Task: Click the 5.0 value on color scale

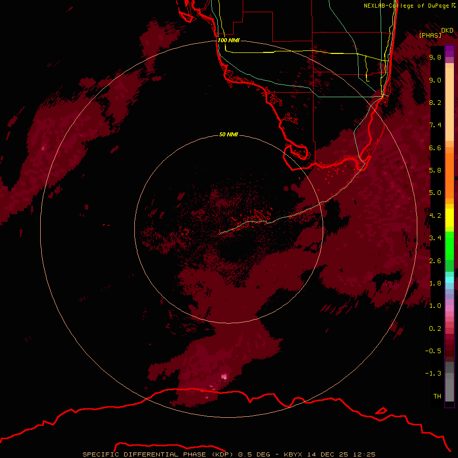Action: click(x=435, y=193)
